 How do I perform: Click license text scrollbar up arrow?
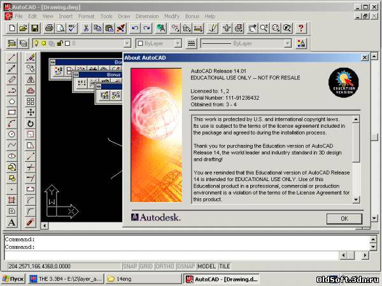[x=356, y=119]
